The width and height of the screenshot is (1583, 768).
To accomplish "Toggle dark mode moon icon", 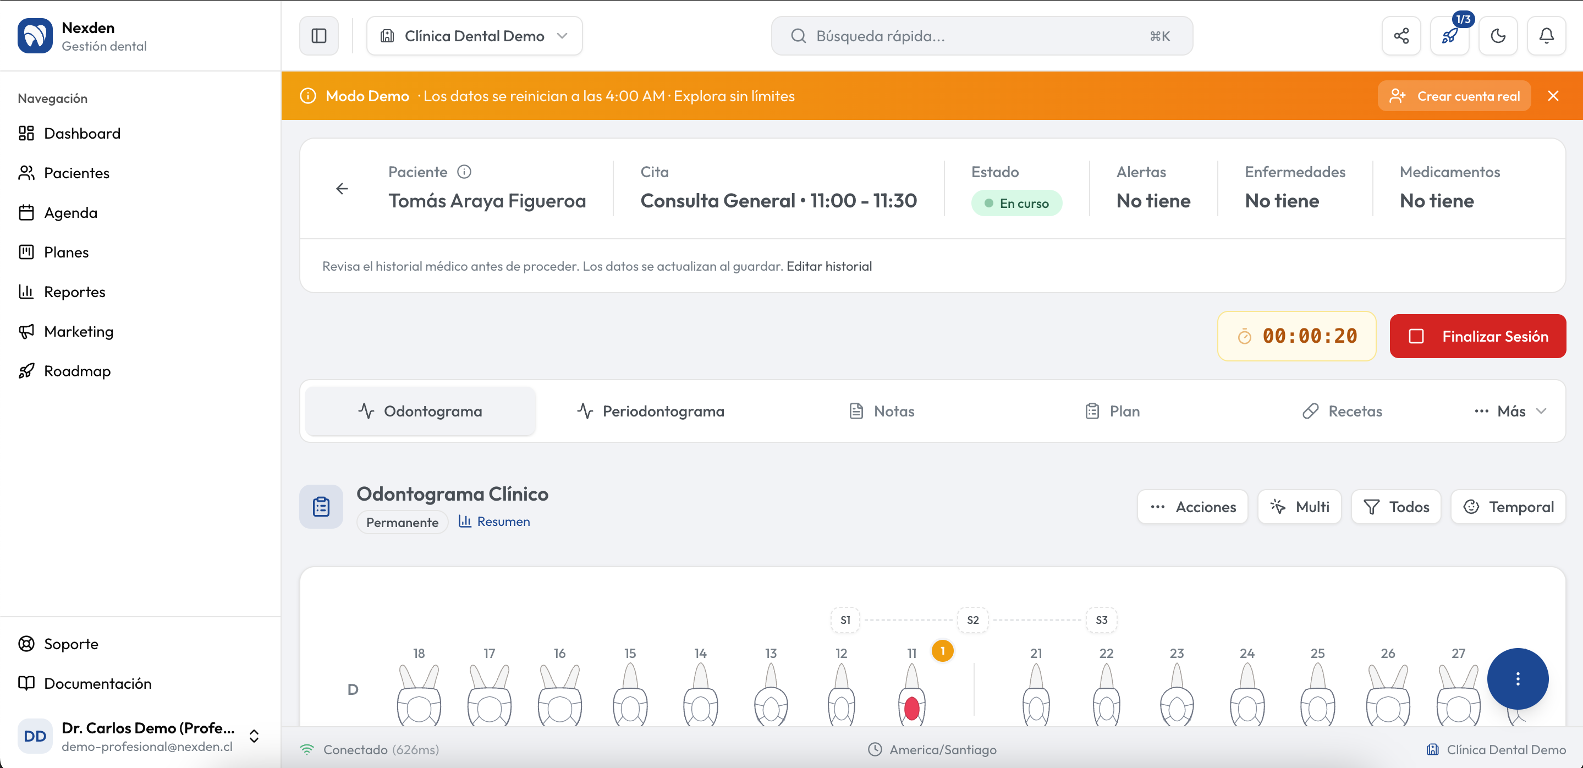I will click(1498, 36).
